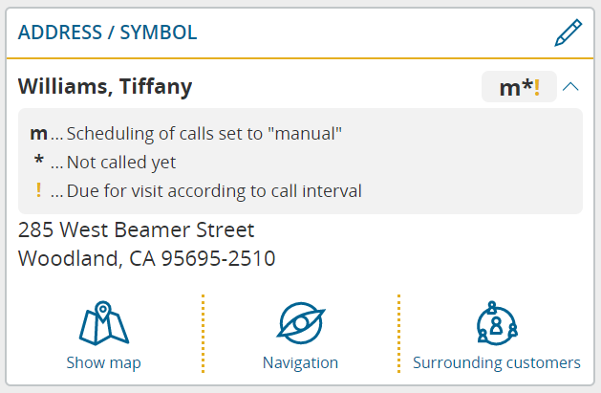Image resolution: width=601 pixels, height=393 pixels.
Task: Click 'Scheduling of calls set to manual' text
Action: pyautogui.click(x=204, y=134)
